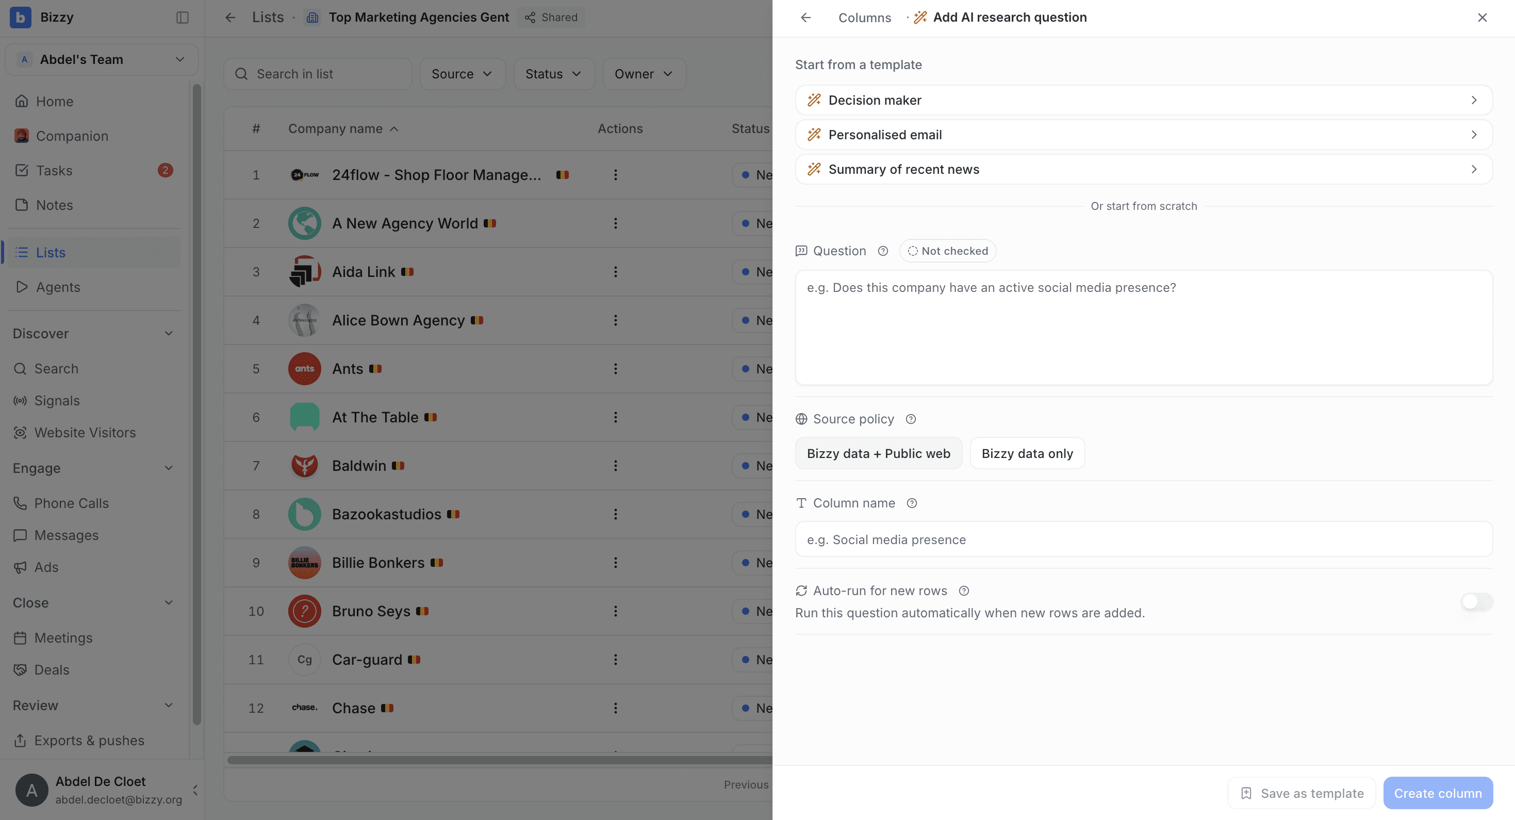Click the Shared button

tap(551, 18)
